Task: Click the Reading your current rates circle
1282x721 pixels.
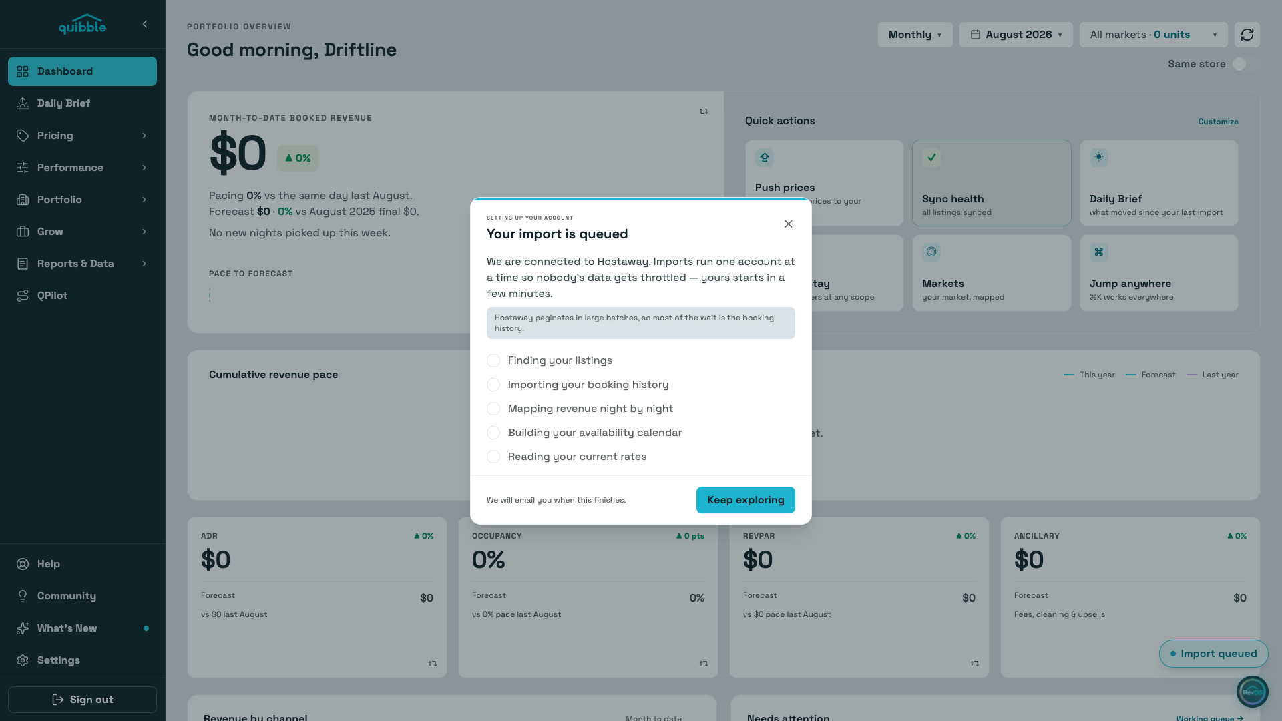Action: tap(493, 457)
